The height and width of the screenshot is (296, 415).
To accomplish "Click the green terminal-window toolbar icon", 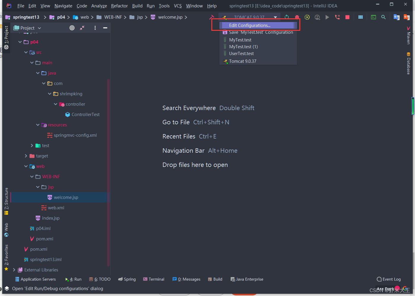I will tap(373, 17).
